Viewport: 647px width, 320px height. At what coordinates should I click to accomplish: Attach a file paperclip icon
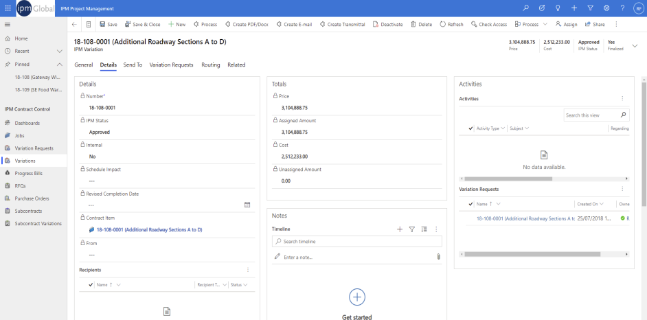(x=438, y=257)
